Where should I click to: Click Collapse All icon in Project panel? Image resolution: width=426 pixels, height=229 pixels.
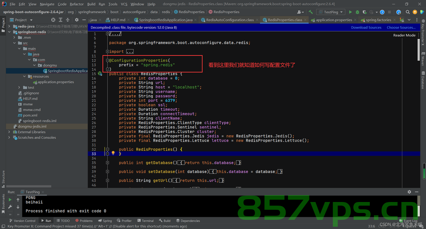[x=68, y=20]
